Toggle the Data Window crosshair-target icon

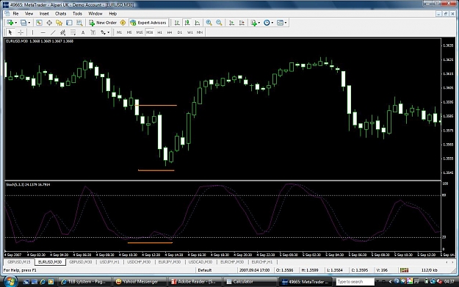[49, 23]
